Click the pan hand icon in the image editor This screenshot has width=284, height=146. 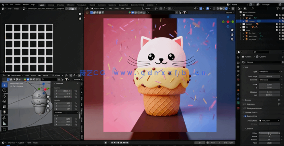pos(80,18)
